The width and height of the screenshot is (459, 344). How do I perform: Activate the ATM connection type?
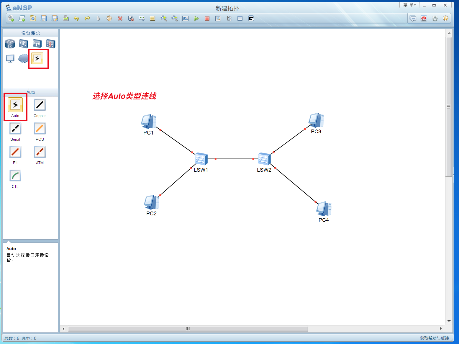tap(39, 152)
